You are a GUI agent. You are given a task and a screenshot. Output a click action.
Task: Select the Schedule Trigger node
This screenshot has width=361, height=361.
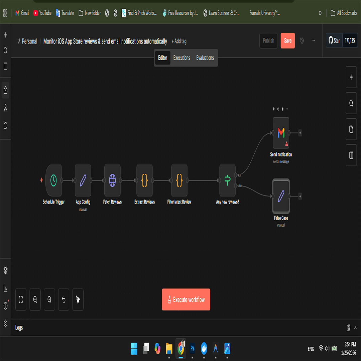[x=53, y=180]
